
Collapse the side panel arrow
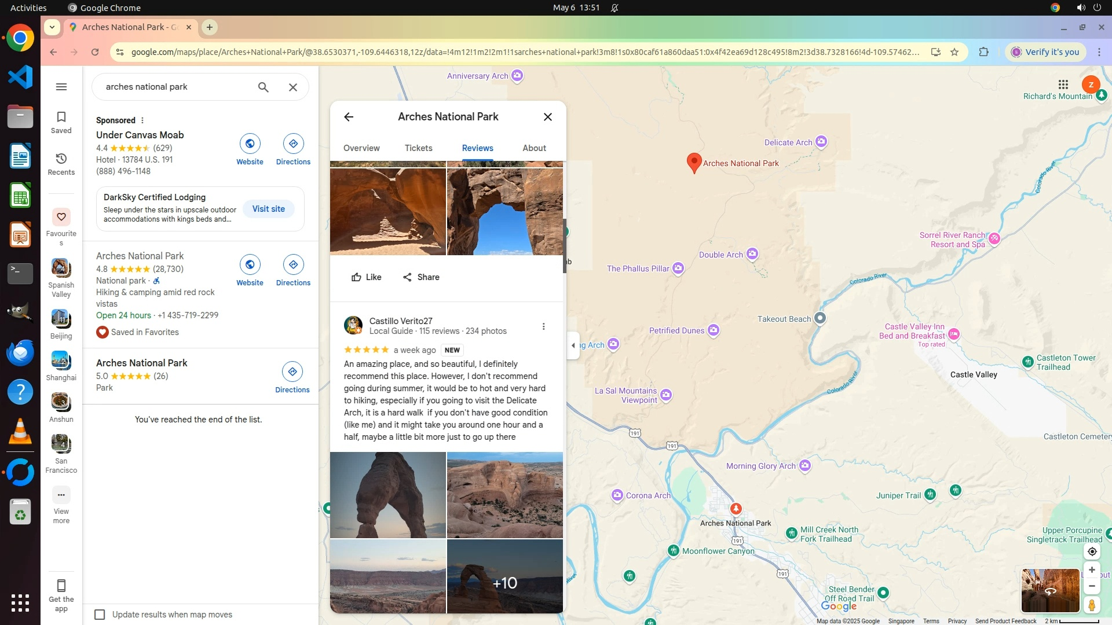coord(573,345)
